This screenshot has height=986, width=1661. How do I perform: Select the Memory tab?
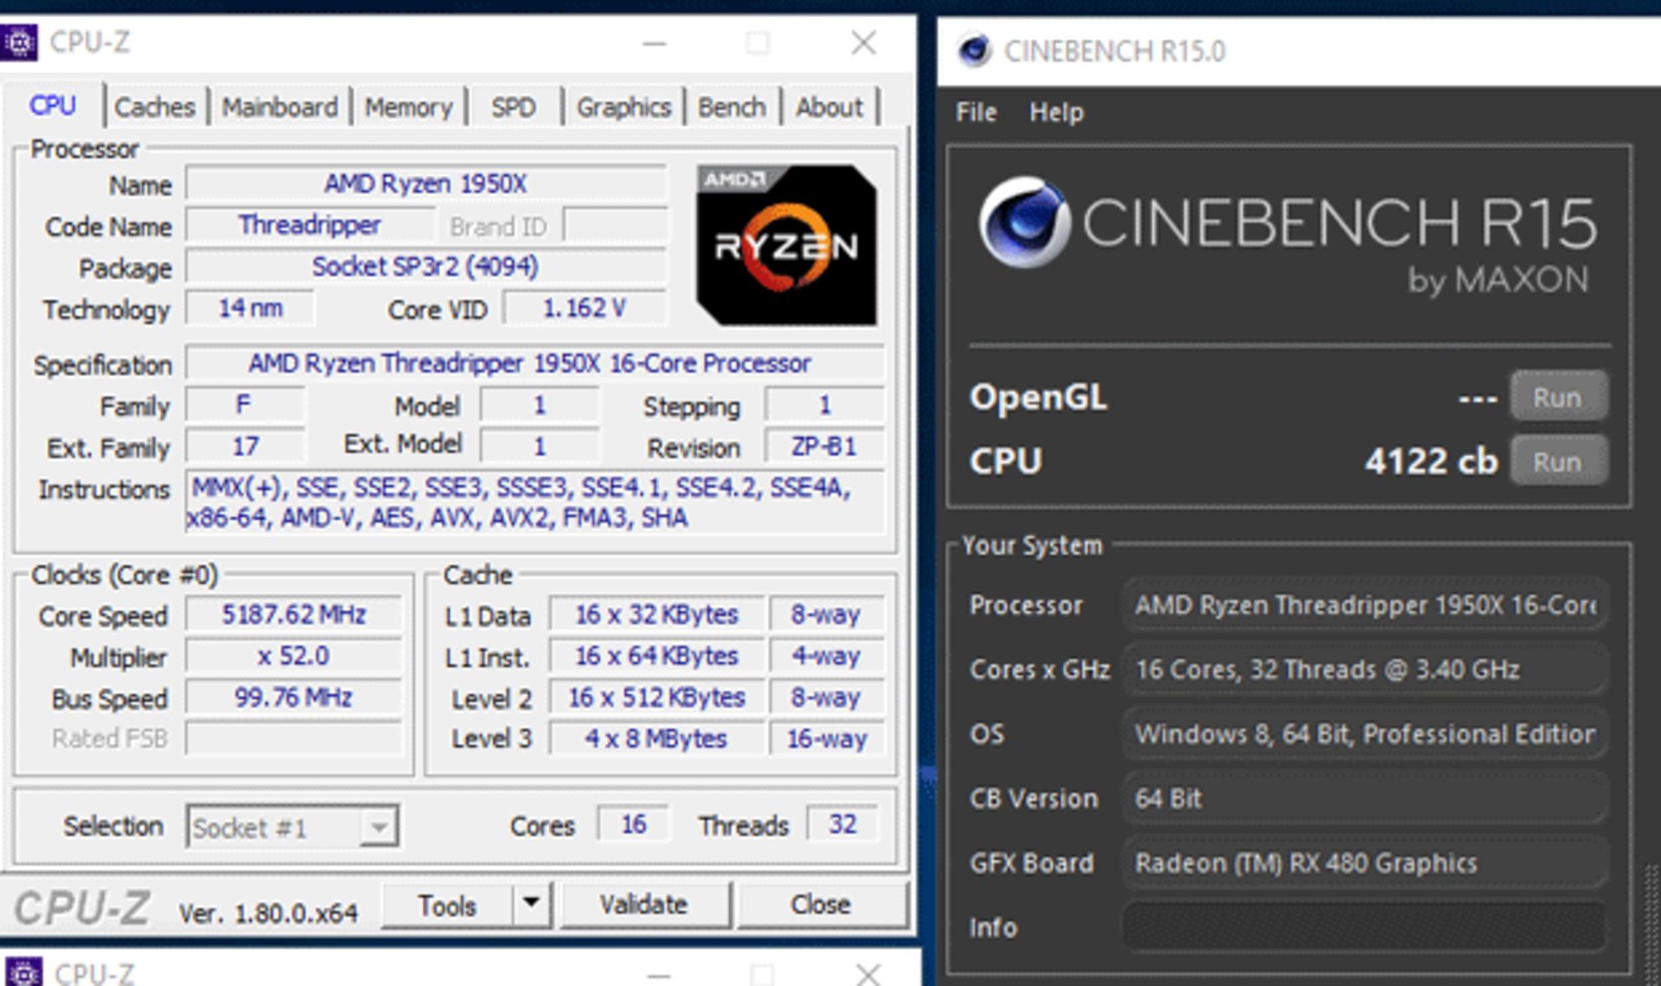(408, 107)
